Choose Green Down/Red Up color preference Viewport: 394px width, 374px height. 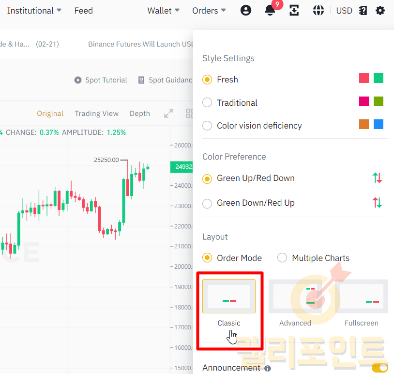207,203
